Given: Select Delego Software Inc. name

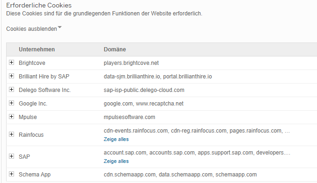Looking at the screenshot, I should coord(44,90).
